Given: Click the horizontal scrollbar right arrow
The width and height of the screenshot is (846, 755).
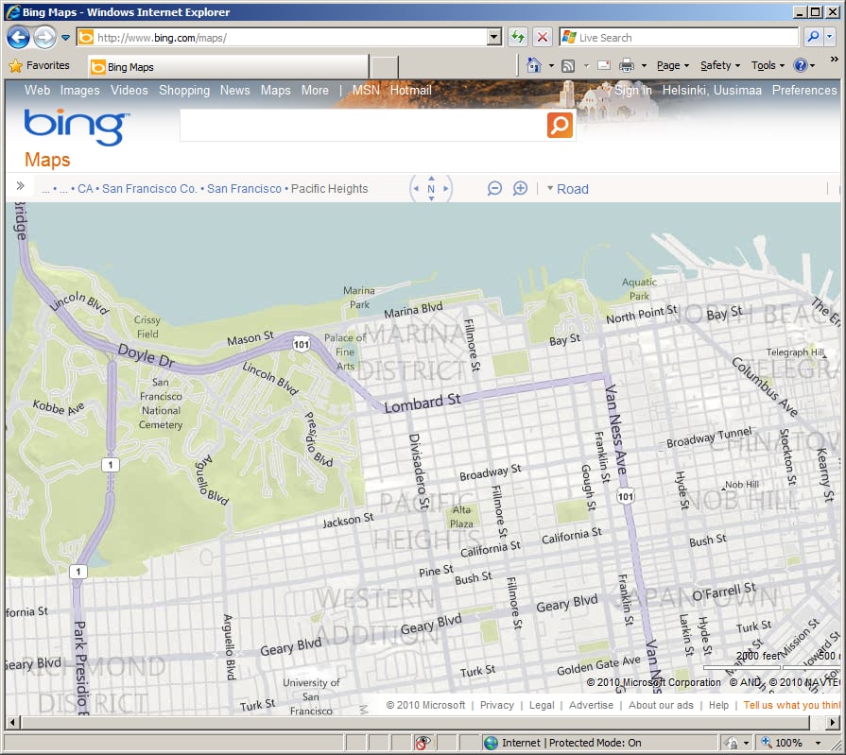Looking at the screenshot, I should click(833, 722).
